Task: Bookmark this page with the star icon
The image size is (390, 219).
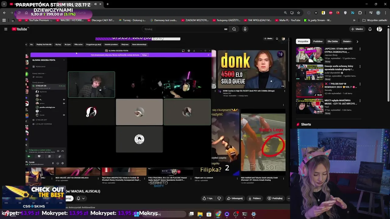Action: point(299,13)
